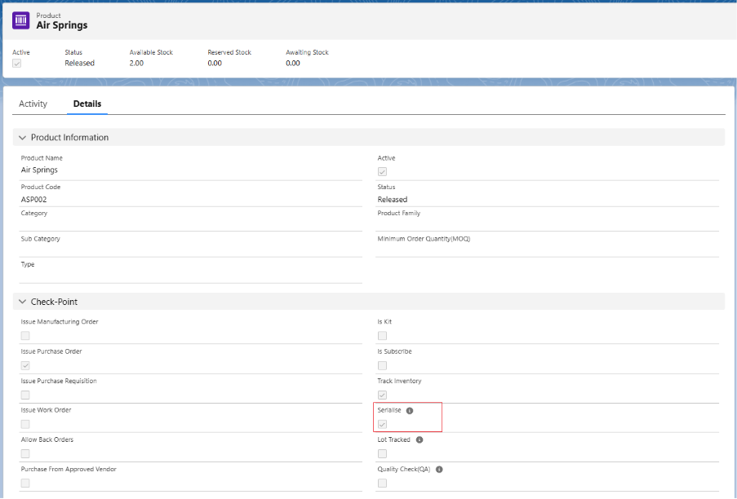
Task: Click the empty Category field
Action: click(x=190, y=223)
